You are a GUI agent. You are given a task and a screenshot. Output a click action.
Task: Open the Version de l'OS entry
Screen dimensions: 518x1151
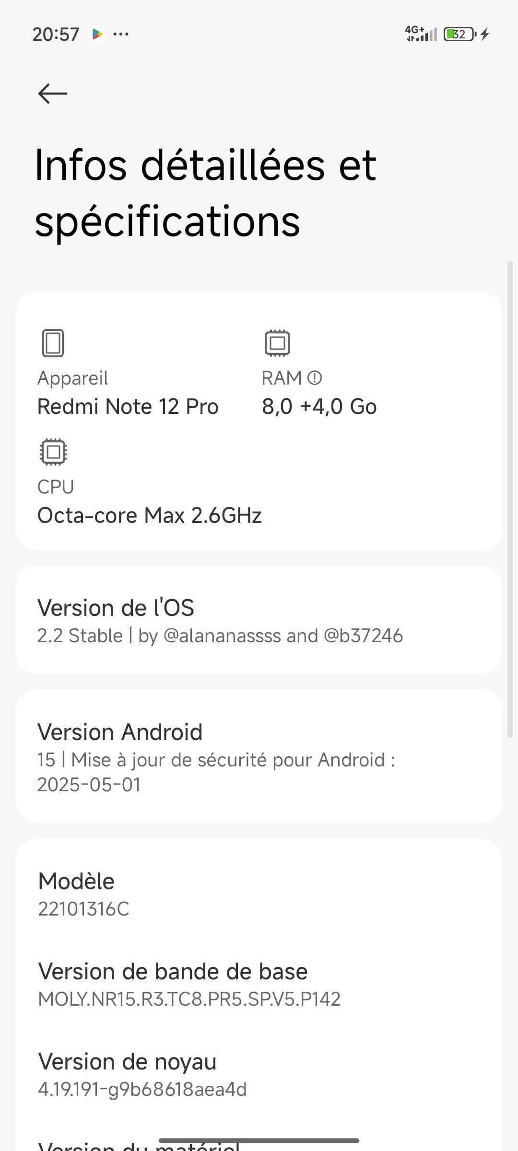click(259, 620)
